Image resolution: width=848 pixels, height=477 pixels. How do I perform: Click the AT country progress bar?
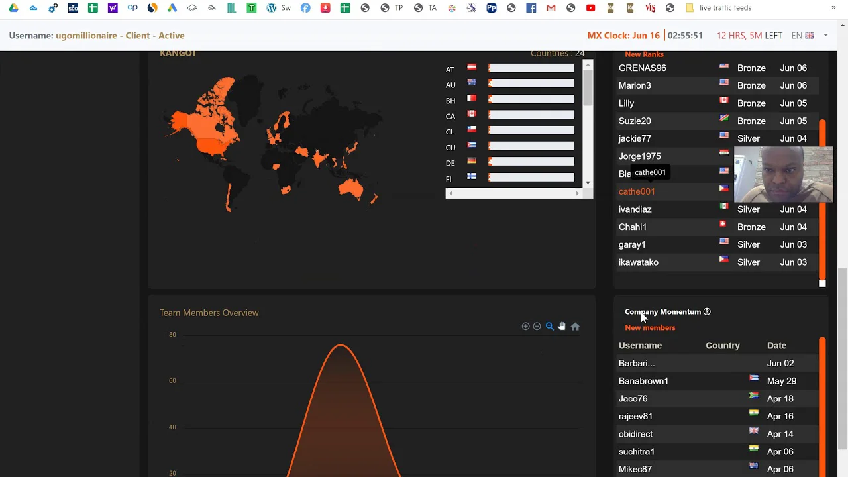[531, 68]
